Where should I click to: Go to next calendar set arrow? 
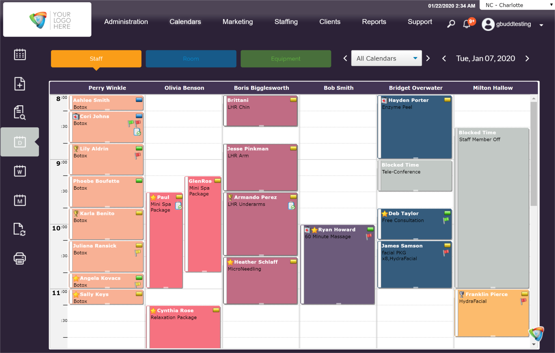(428, 58)
